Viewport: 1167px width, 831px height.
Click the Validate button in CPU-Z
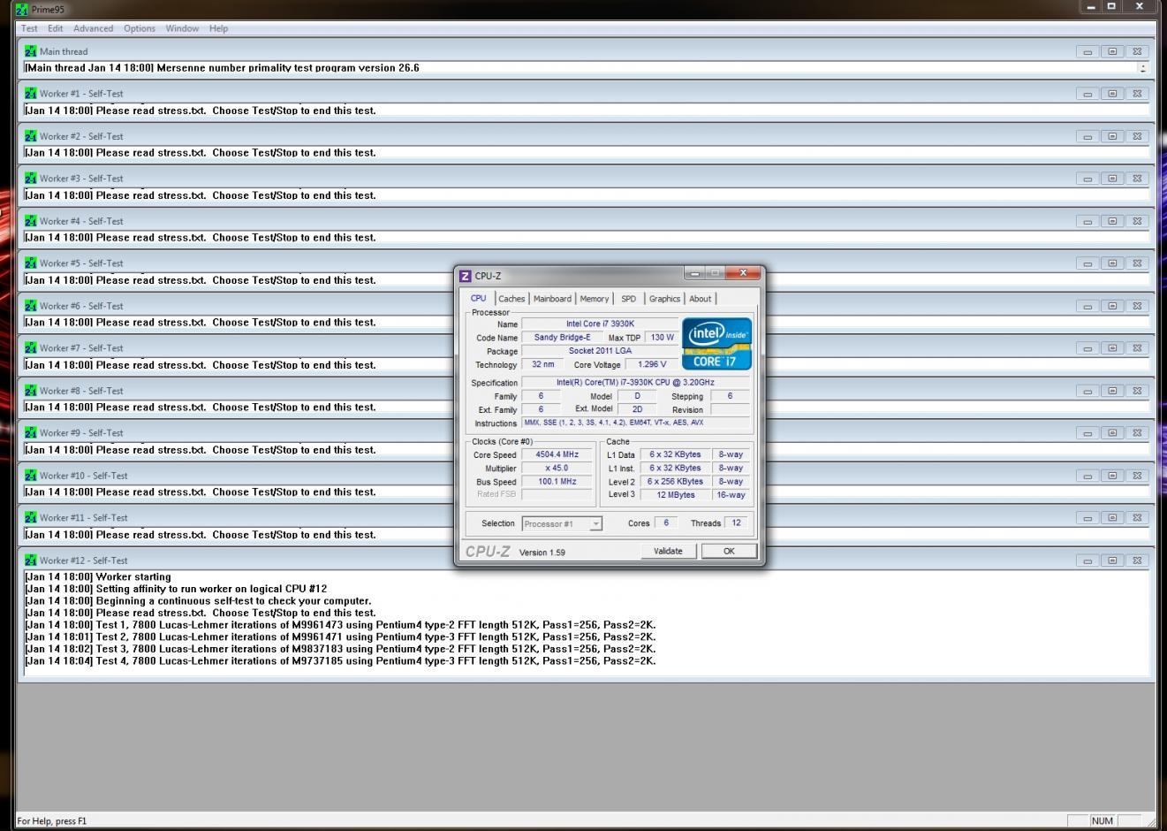[x=668, y=551]
